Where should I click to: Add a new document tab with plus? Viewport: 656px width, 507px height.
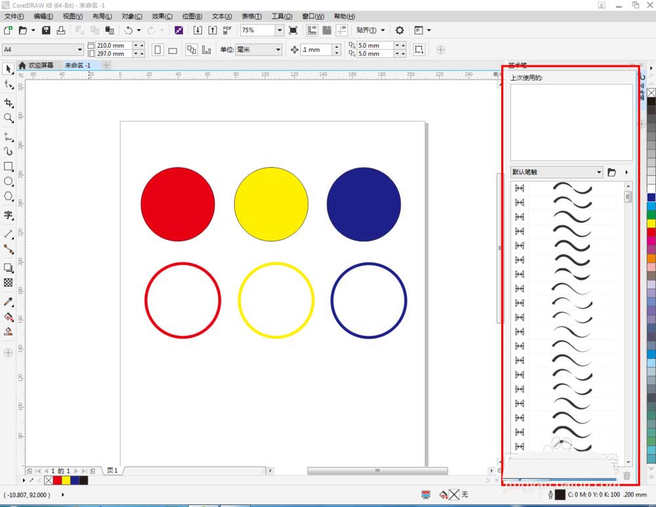coord(106,65)
